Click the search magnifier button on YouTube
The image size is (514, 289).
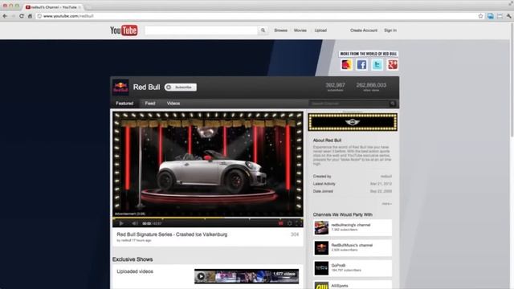[x=263, y=31]
